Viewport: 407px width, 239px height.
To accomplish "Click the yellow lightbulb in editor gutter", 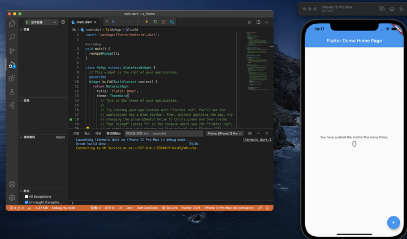I will point(88,128).
